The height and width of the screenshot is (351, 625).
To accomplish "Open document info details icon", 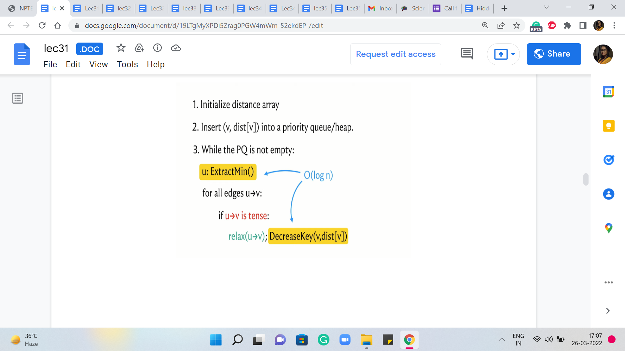I will 158,48.
